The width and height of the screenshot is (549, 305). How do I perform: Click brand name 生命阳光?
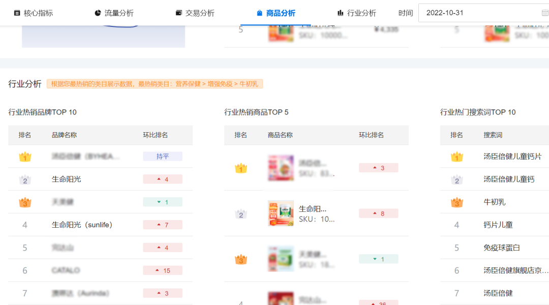[x=66, y=179]
